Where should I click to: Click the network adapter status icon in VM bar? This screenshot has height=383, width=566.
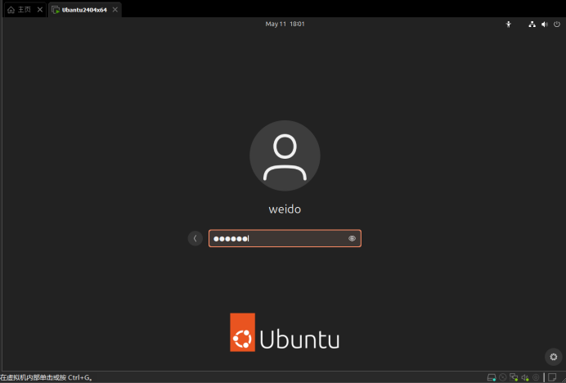tap(514, 377)
